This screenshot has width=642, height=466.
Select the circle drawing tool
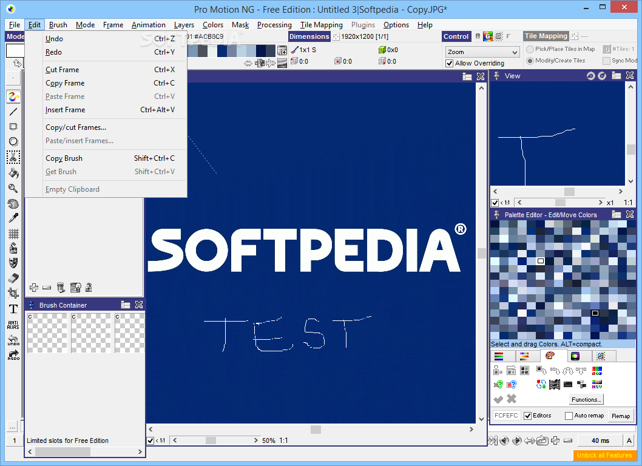[x=13, y=142]
